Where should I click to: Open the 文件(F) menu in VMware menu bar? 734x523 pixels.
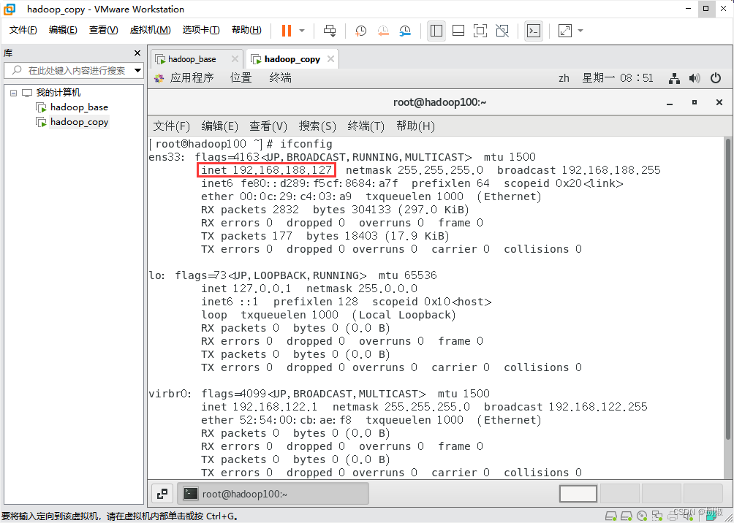[x=23, y=30]
